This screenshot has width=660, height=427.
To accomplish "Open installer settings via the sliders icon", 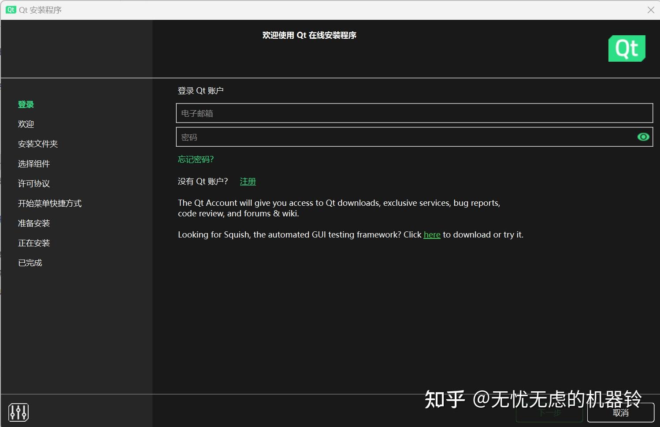I will [18, 412].
